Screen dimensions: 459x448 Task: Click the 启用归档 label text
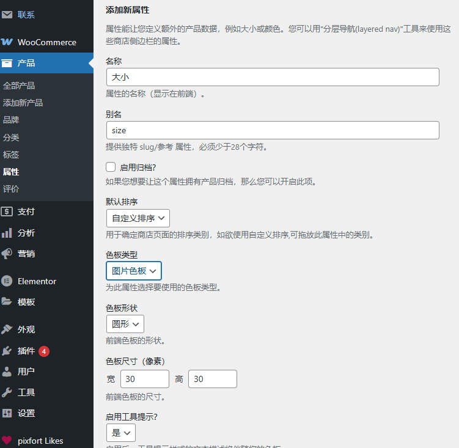[x=138, y=167]
